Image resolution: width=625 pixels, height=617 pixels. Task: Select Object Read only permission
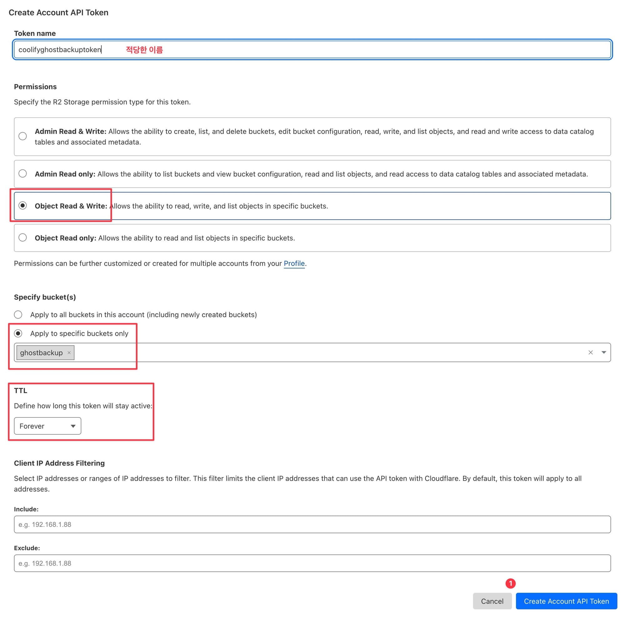point(22,238)
